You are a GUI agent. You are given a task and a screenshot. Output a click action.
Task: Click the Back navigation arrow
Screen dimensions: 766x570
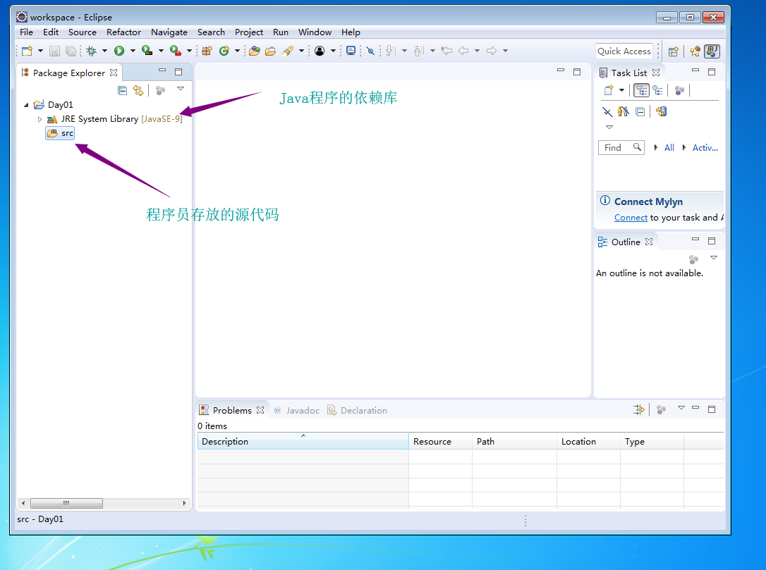(x=463, y=51)
